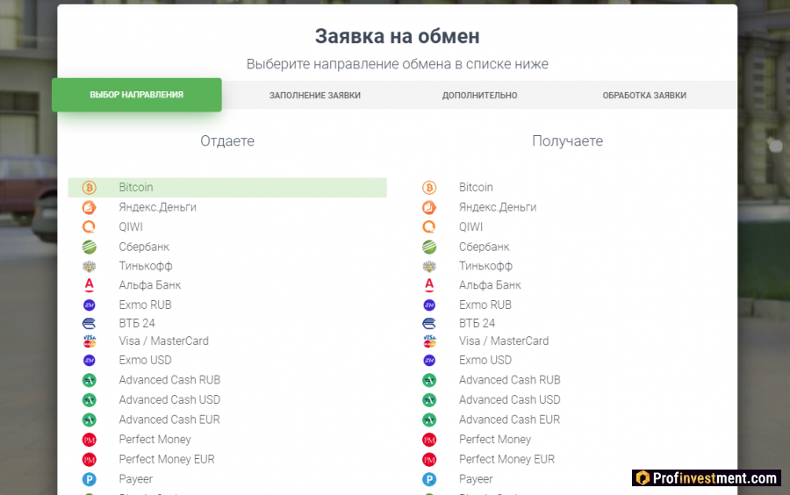Viewport: 790px width, 495px height.
Task: Pick Advanced Cash EUR text in Получаете list
Action: coord(509,420)
